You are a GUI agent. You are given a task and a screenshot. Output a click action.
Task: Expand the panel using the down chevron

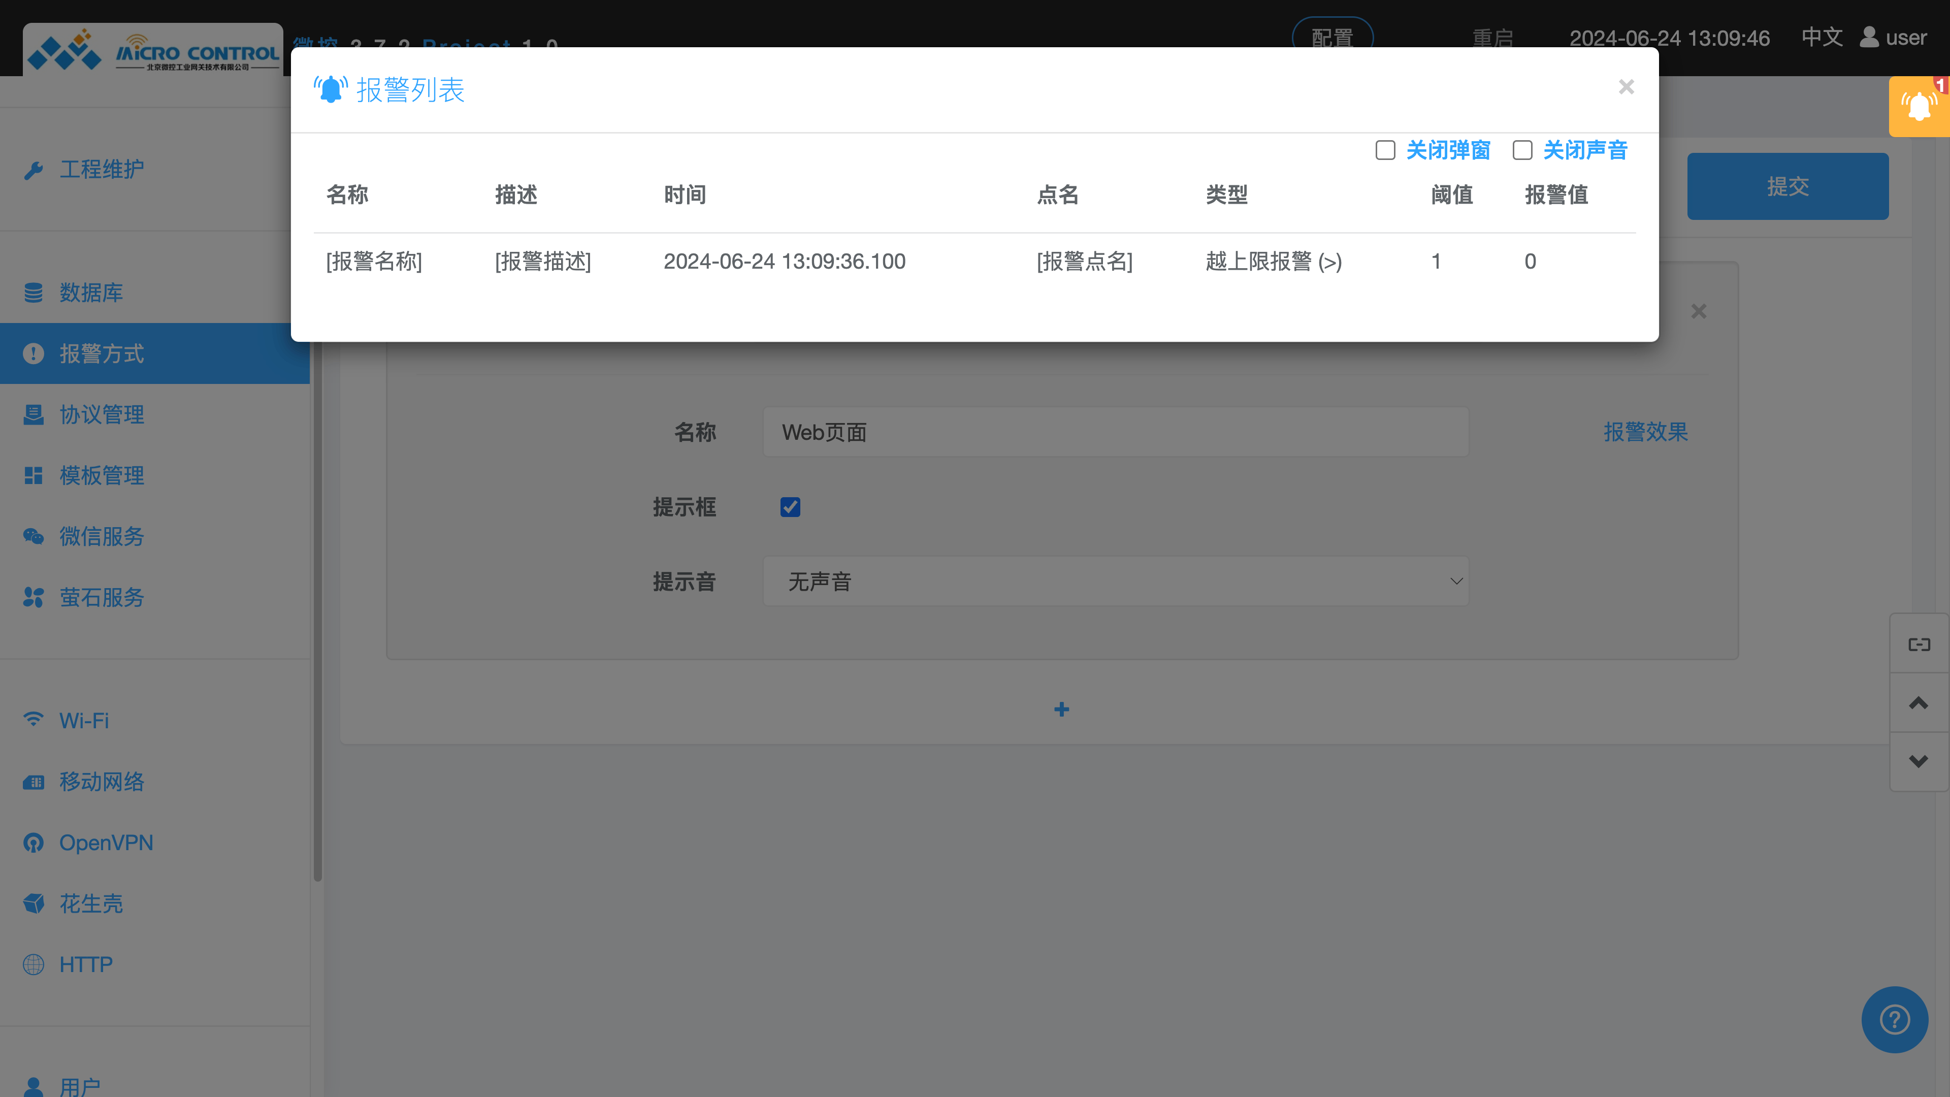[x=1919, y=761]
